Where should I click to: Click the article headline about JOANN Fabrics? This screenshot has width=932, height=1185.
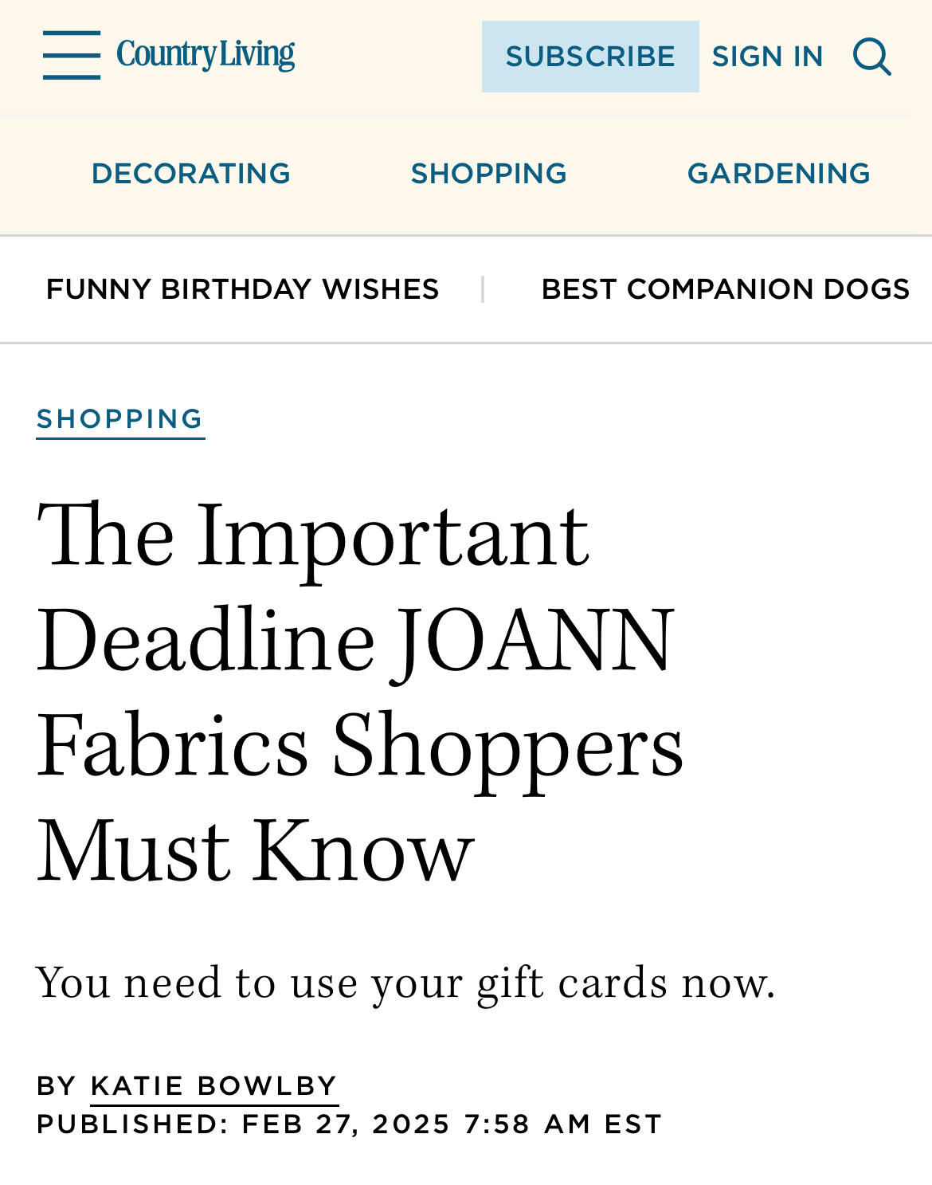click(x=360, y=691)
